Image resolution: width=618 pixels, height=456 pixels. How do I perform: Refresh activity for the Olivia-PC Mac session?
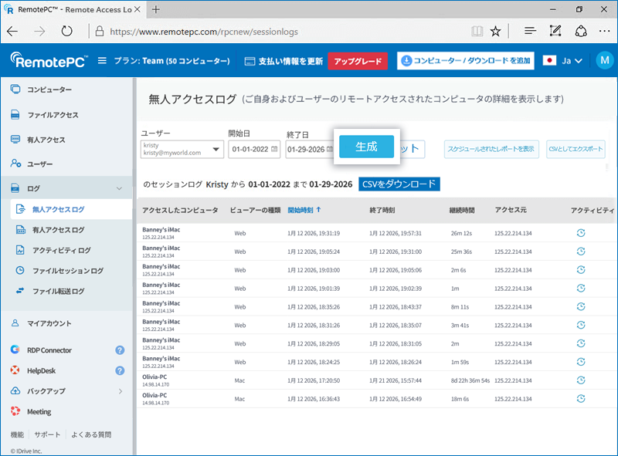(x=581, y=380)
